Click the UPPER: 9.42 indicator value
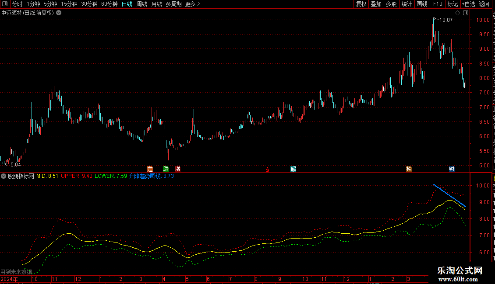The height and width of the screenshot is (284, 495). coord(77,177)
